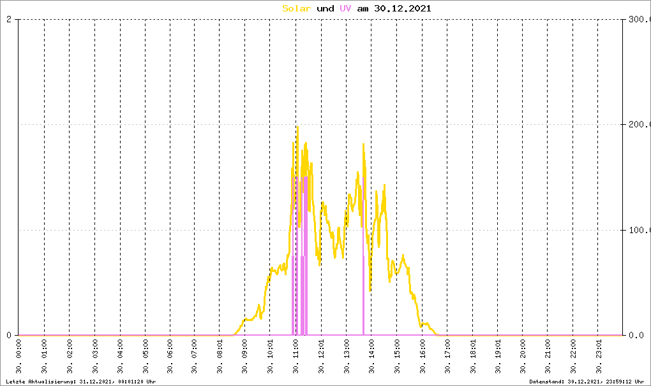This screenshot has width=651, height=386.
Task: Select the 11:00 time axis tick label
Action: (296, 357)
